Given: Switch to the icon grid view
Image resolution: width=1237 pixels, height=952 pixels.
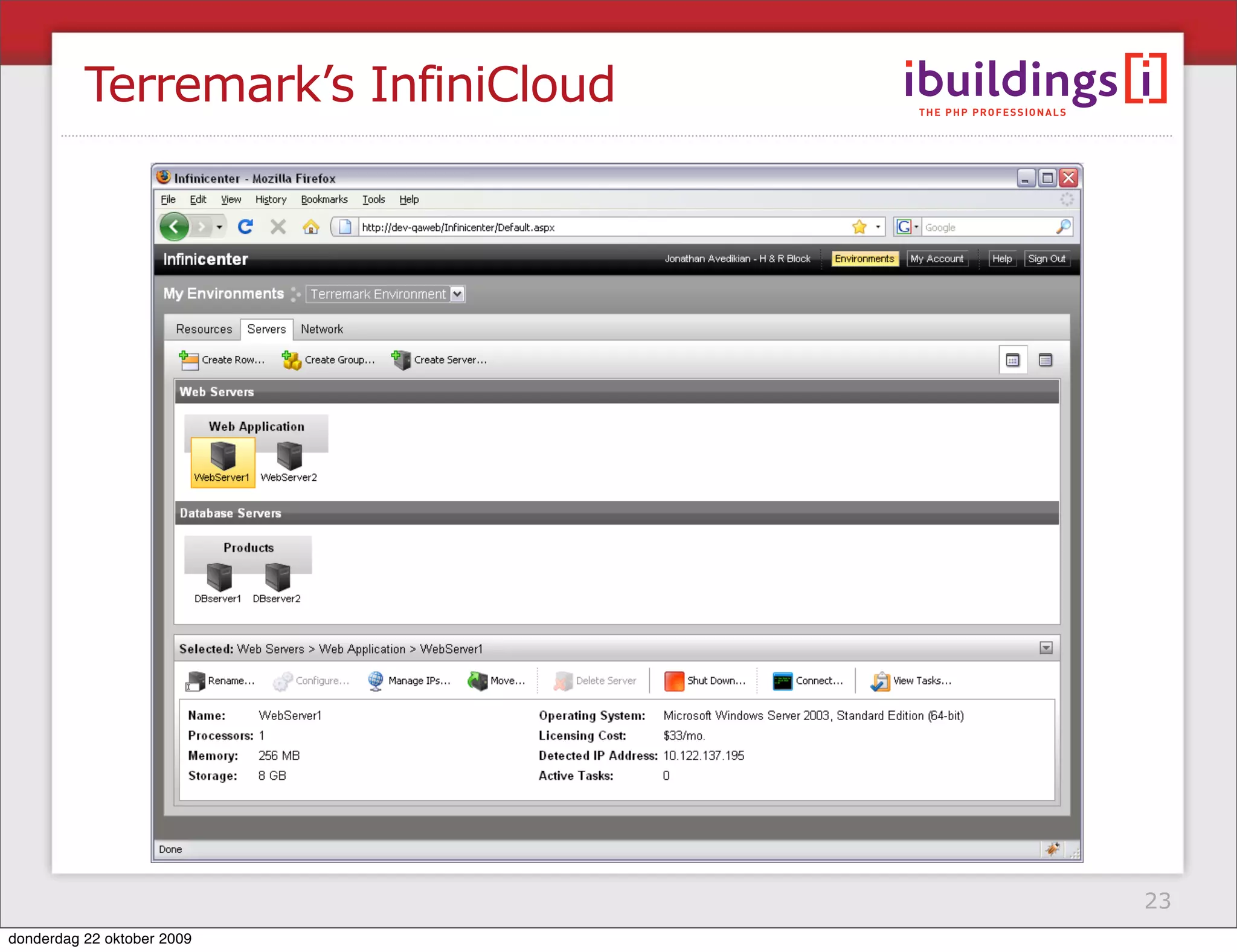Looking at the screenshot, I should coord(1013,360).
